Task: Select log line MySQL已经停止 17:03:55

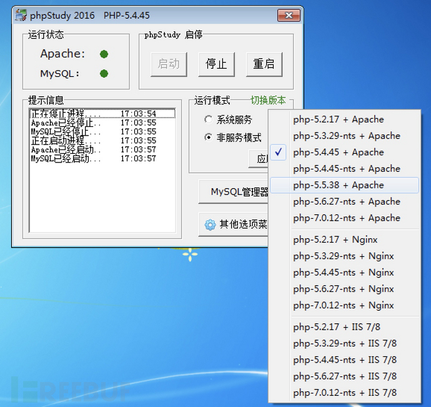Action: click(102, 131)
